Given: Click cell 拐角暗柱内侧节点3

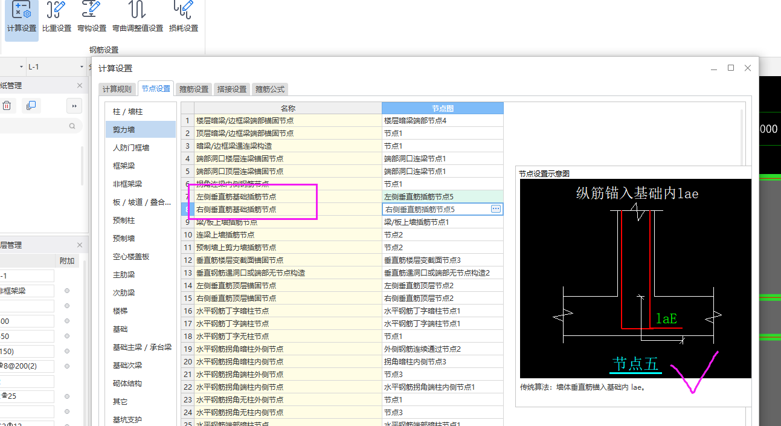Looking at the screenshot, I should point(443,362).
